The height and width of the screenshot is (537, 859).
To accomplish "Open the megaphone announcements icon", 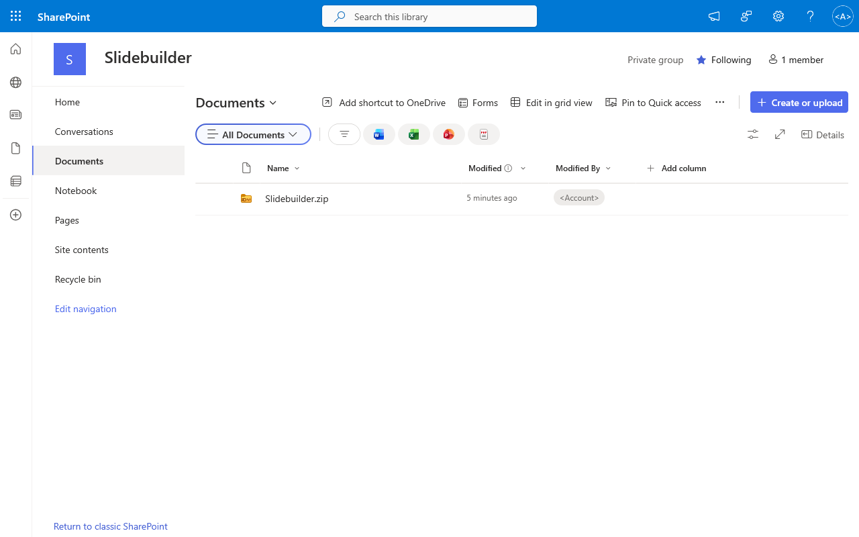I will [714, 17].
